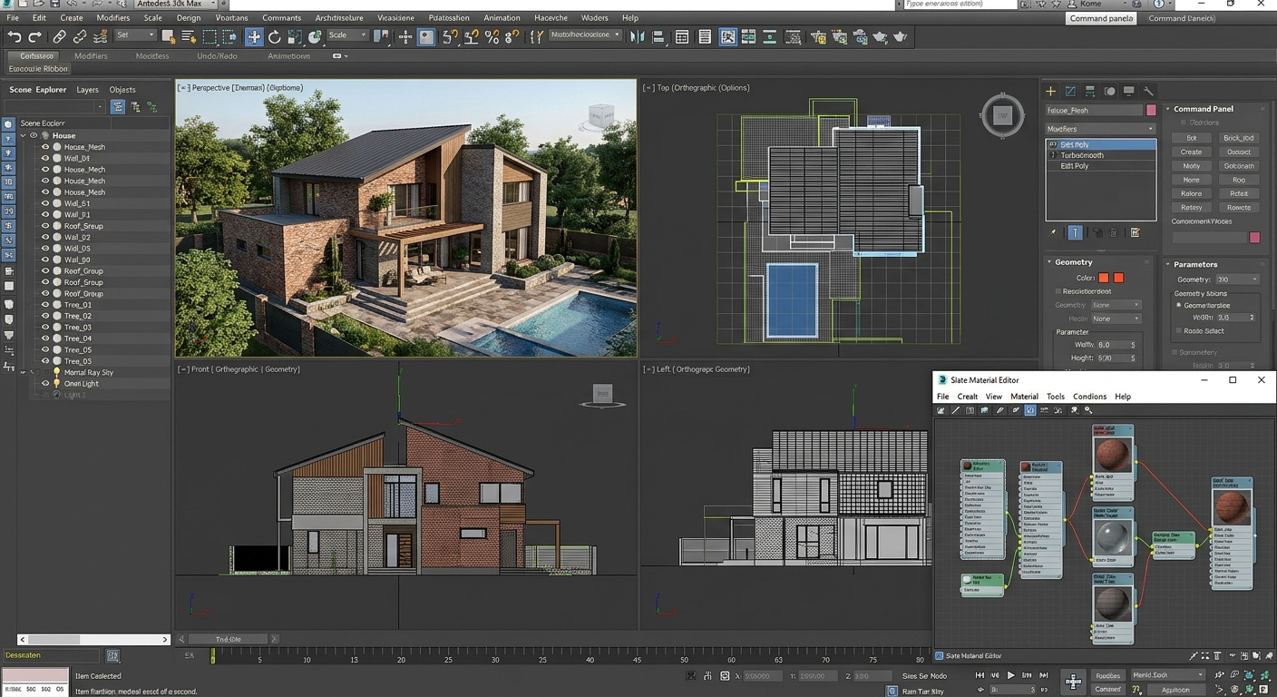Open the Modify panel wrench icon

coord(1148,91)
